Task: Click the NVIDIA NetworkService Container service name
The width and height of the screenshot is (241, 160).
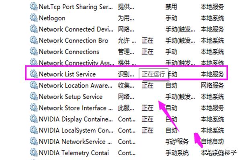Action: (76, 141)
